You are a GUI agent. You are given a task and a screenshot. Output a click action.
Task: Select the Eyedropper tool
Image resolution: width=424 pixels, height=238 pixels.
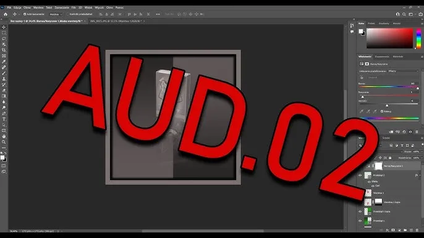(4, 62)
